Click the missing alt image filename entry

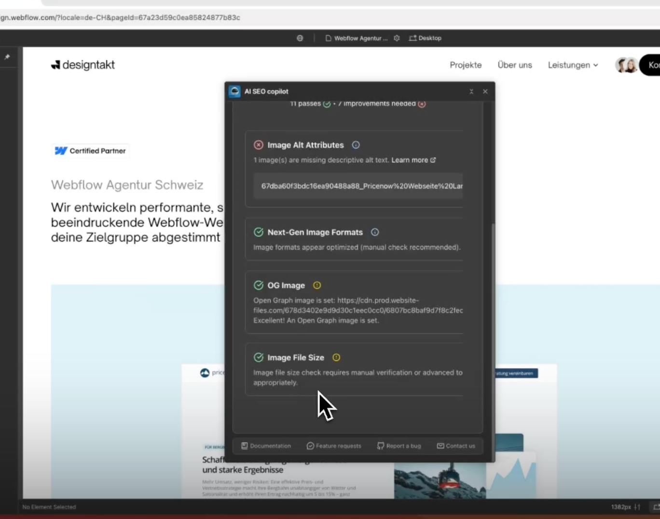point(358,186)
